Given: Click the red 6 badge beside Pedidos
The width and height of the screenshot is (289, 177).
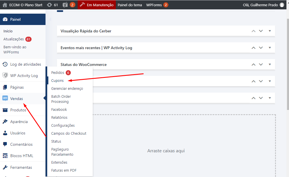Looking at the screenshot, I should [68, 73].
